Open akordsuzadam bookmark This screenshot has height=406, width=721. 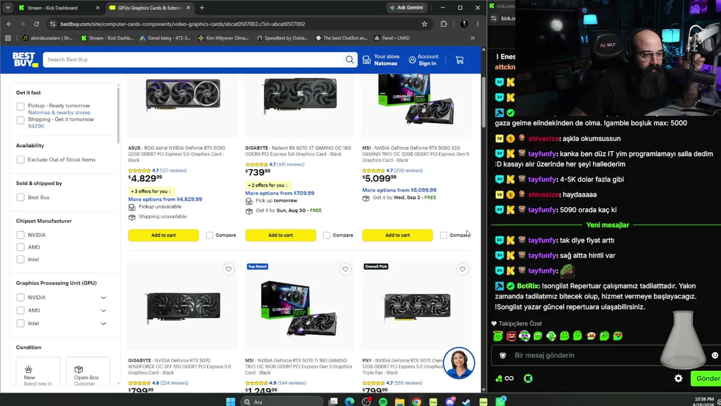point(47,38)
